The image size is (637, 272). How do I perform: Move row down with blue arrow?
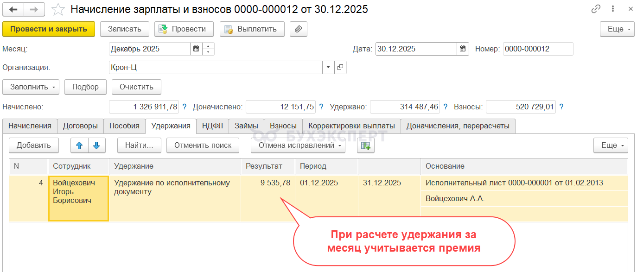97,145
